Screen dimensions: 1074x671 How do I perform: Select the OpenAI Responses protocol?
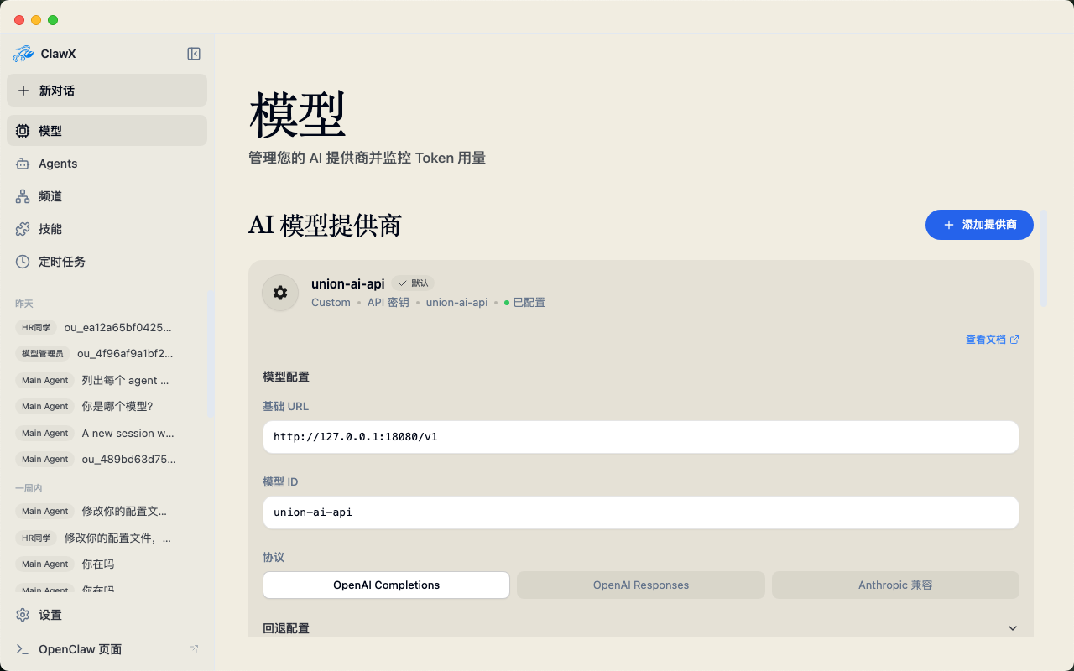(641, 585)
